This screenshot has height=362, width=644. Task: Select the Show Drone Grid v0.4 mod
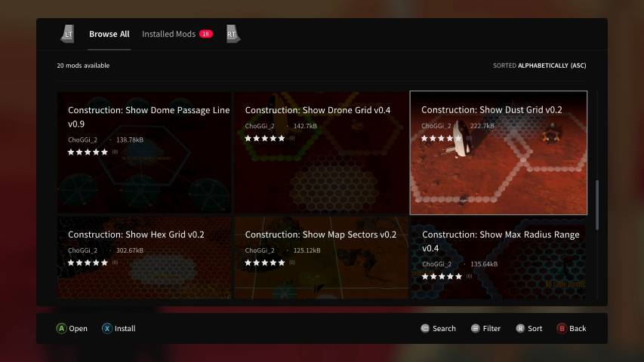coord(320,152)
